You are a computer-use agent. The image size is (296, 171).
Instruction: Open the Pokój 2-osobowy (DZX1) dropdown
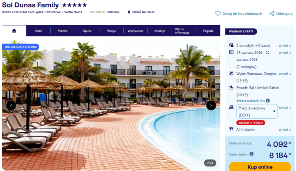[257, 111]
